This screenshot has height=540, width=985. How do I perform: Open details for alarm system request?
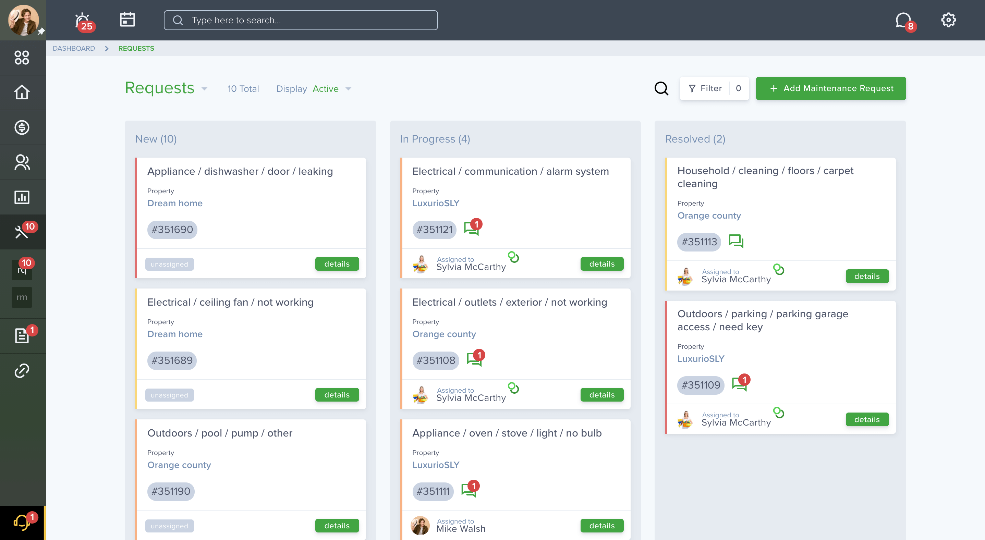[602, 264]
